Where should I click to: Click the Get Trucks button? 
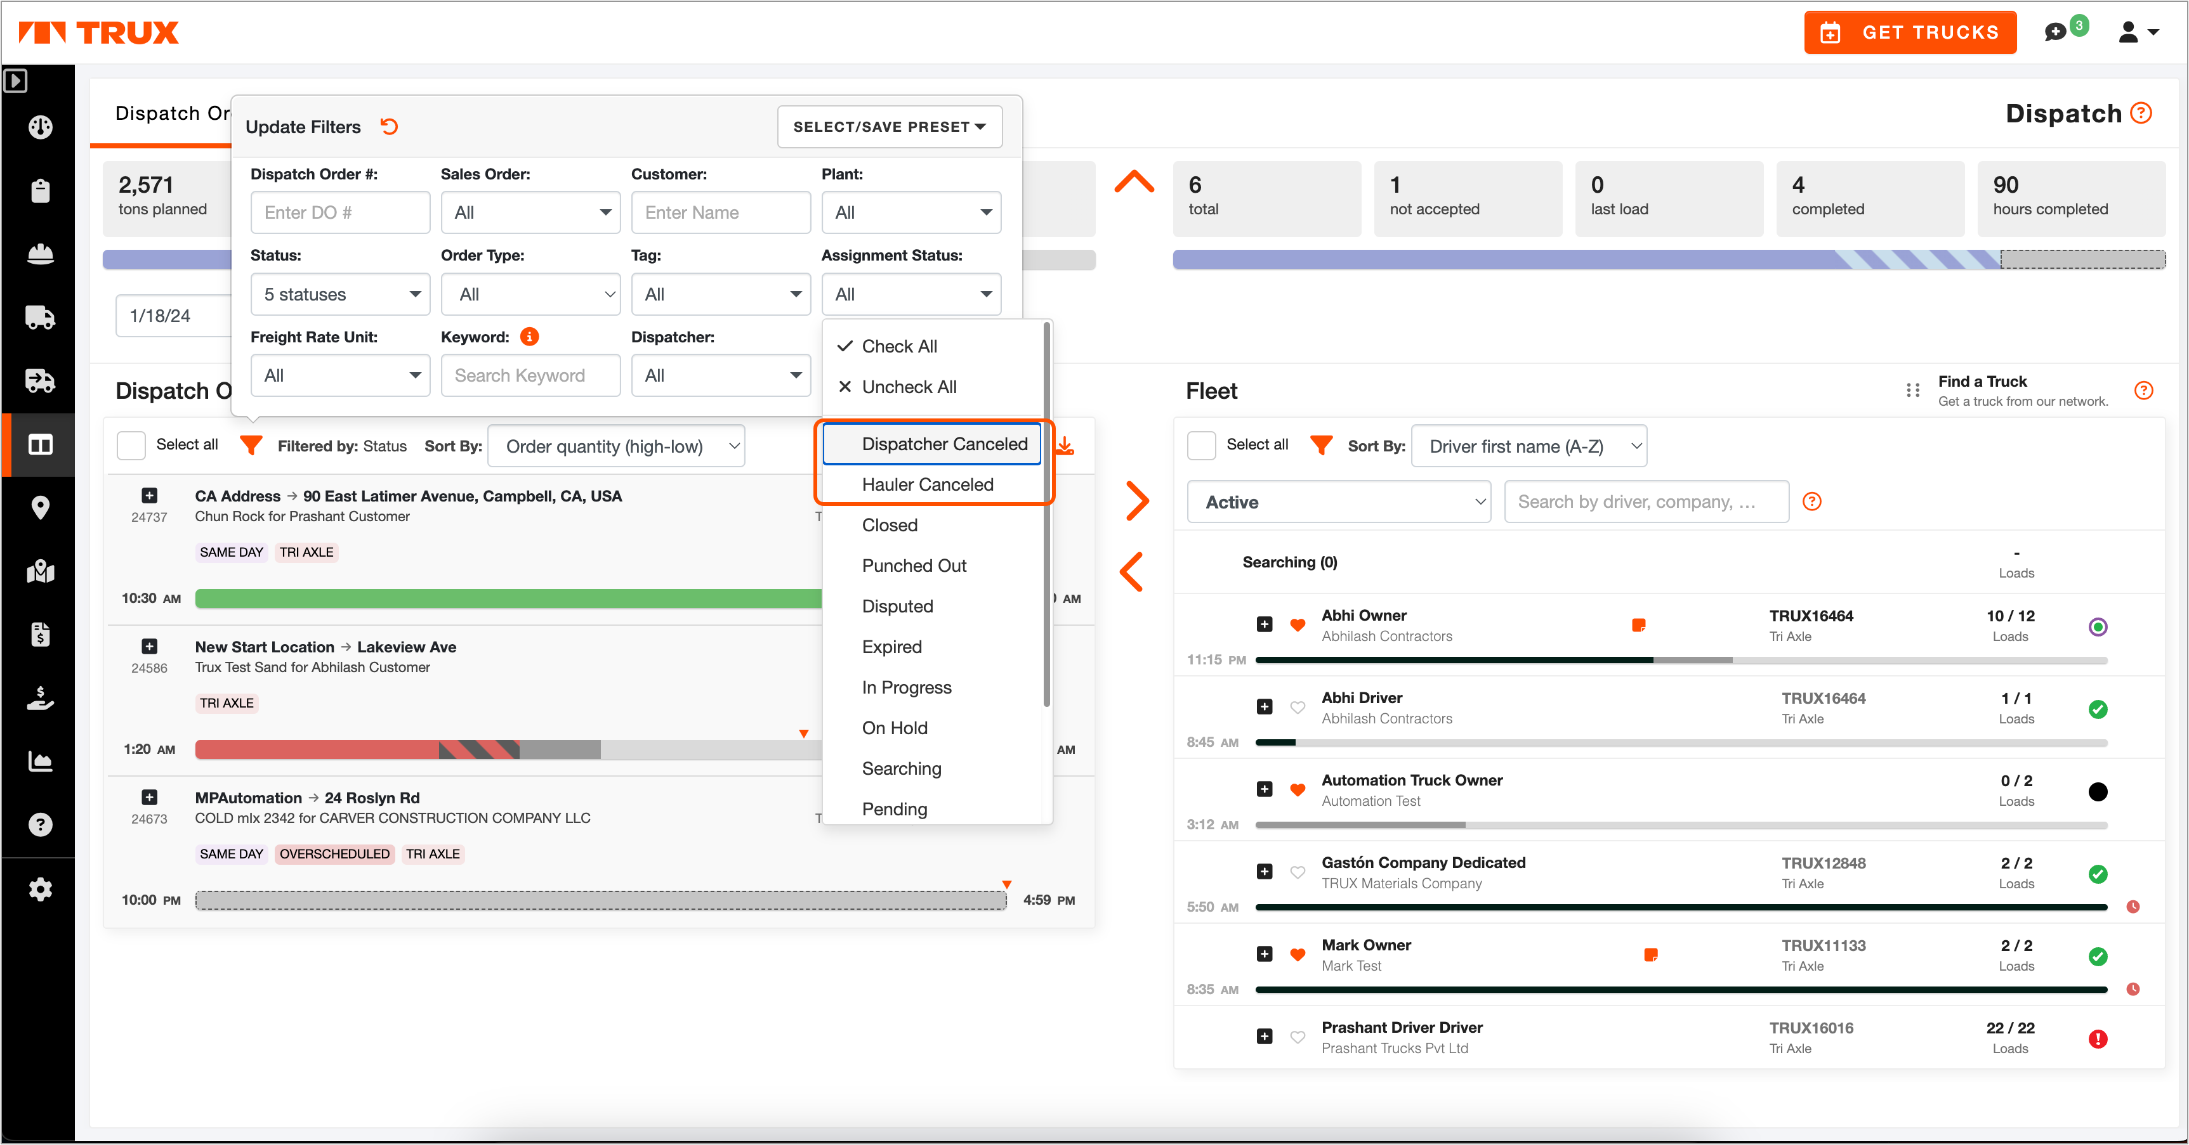tap(1910, 32)
